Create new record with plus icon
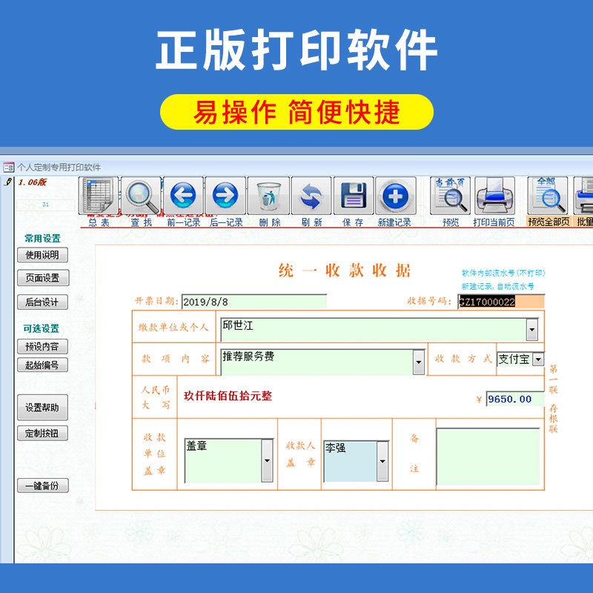Viewport: 593px width, 593px height. tap(396, 196)
